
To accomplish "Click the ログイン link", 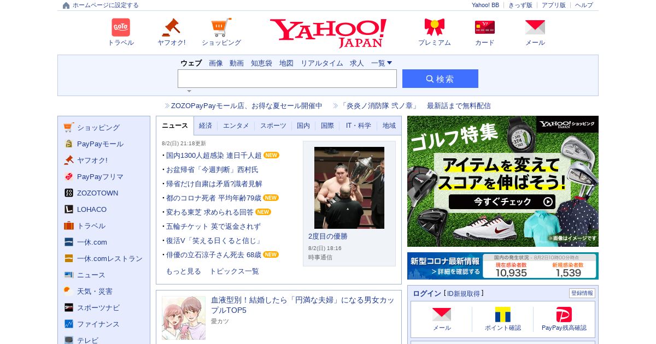I will pos(427,294).
